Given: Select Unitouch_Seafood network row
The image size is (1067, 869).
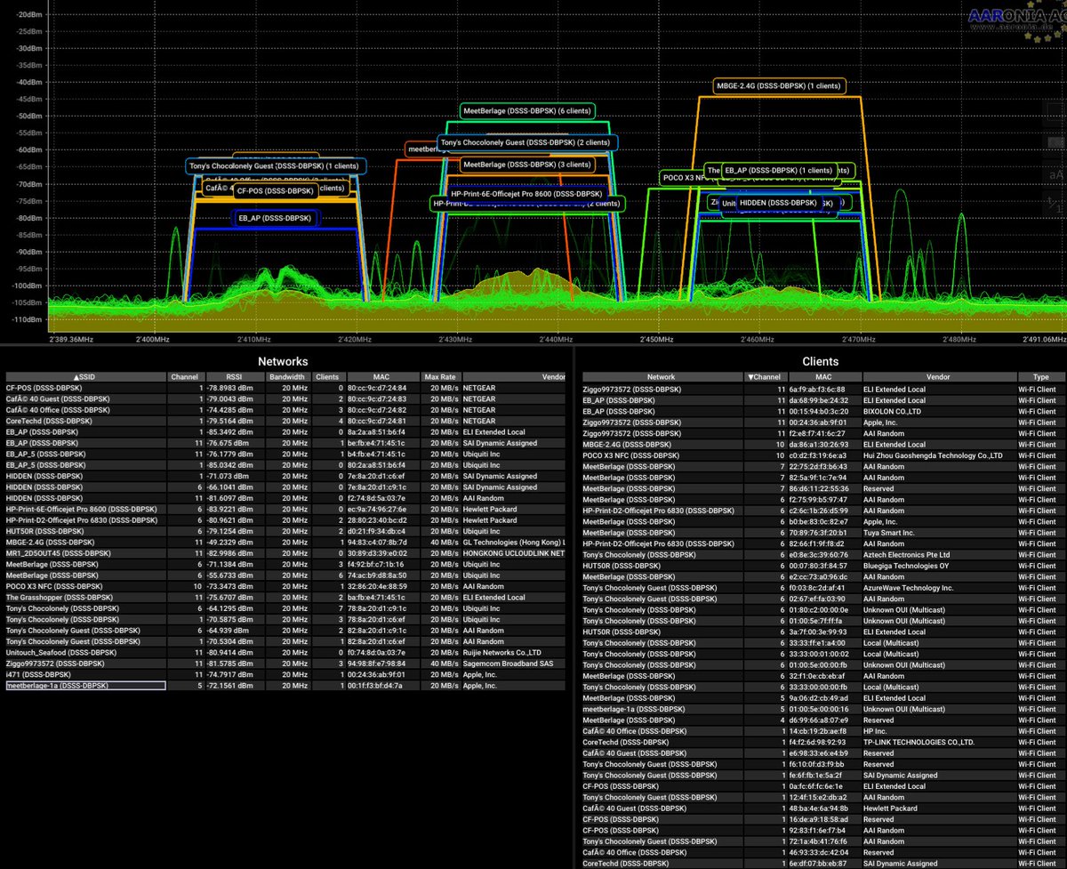Looking at the screenshot, I should tap(285, 652).
